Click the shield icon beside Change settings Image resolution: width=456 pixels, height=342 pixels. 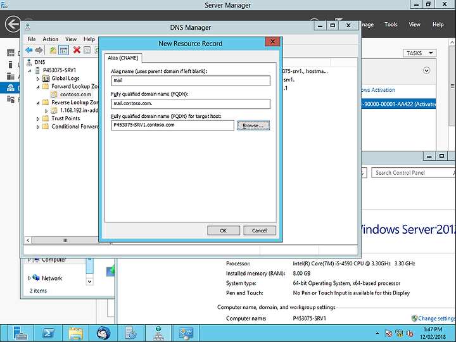[x=414, y=318]
